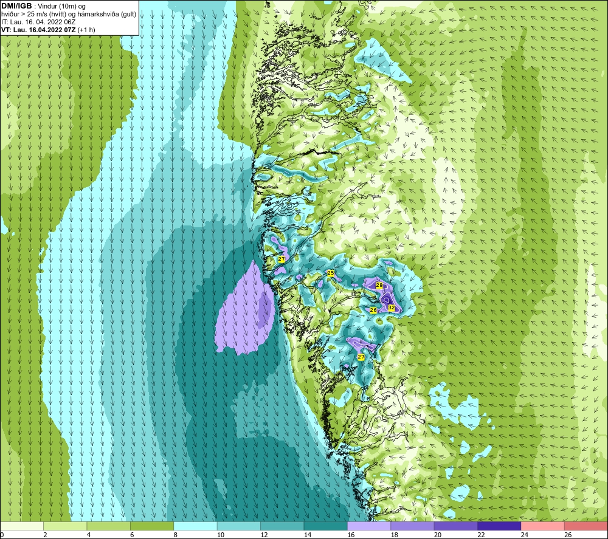Click the '(+1 h)' forecast offset text
The image size is (608, 539).
(x=86, y=30)
